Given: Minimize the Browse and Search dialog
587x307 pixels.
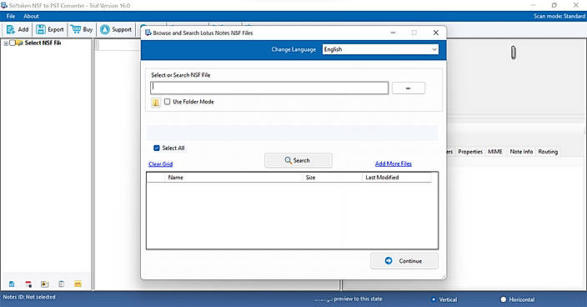Looking at the screenshot, I should pos(393,33).
